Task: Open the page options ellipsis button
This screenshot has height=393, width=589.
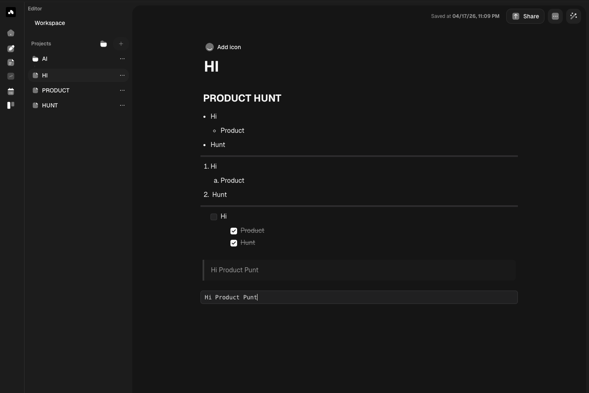Action: tap(555, 16)
